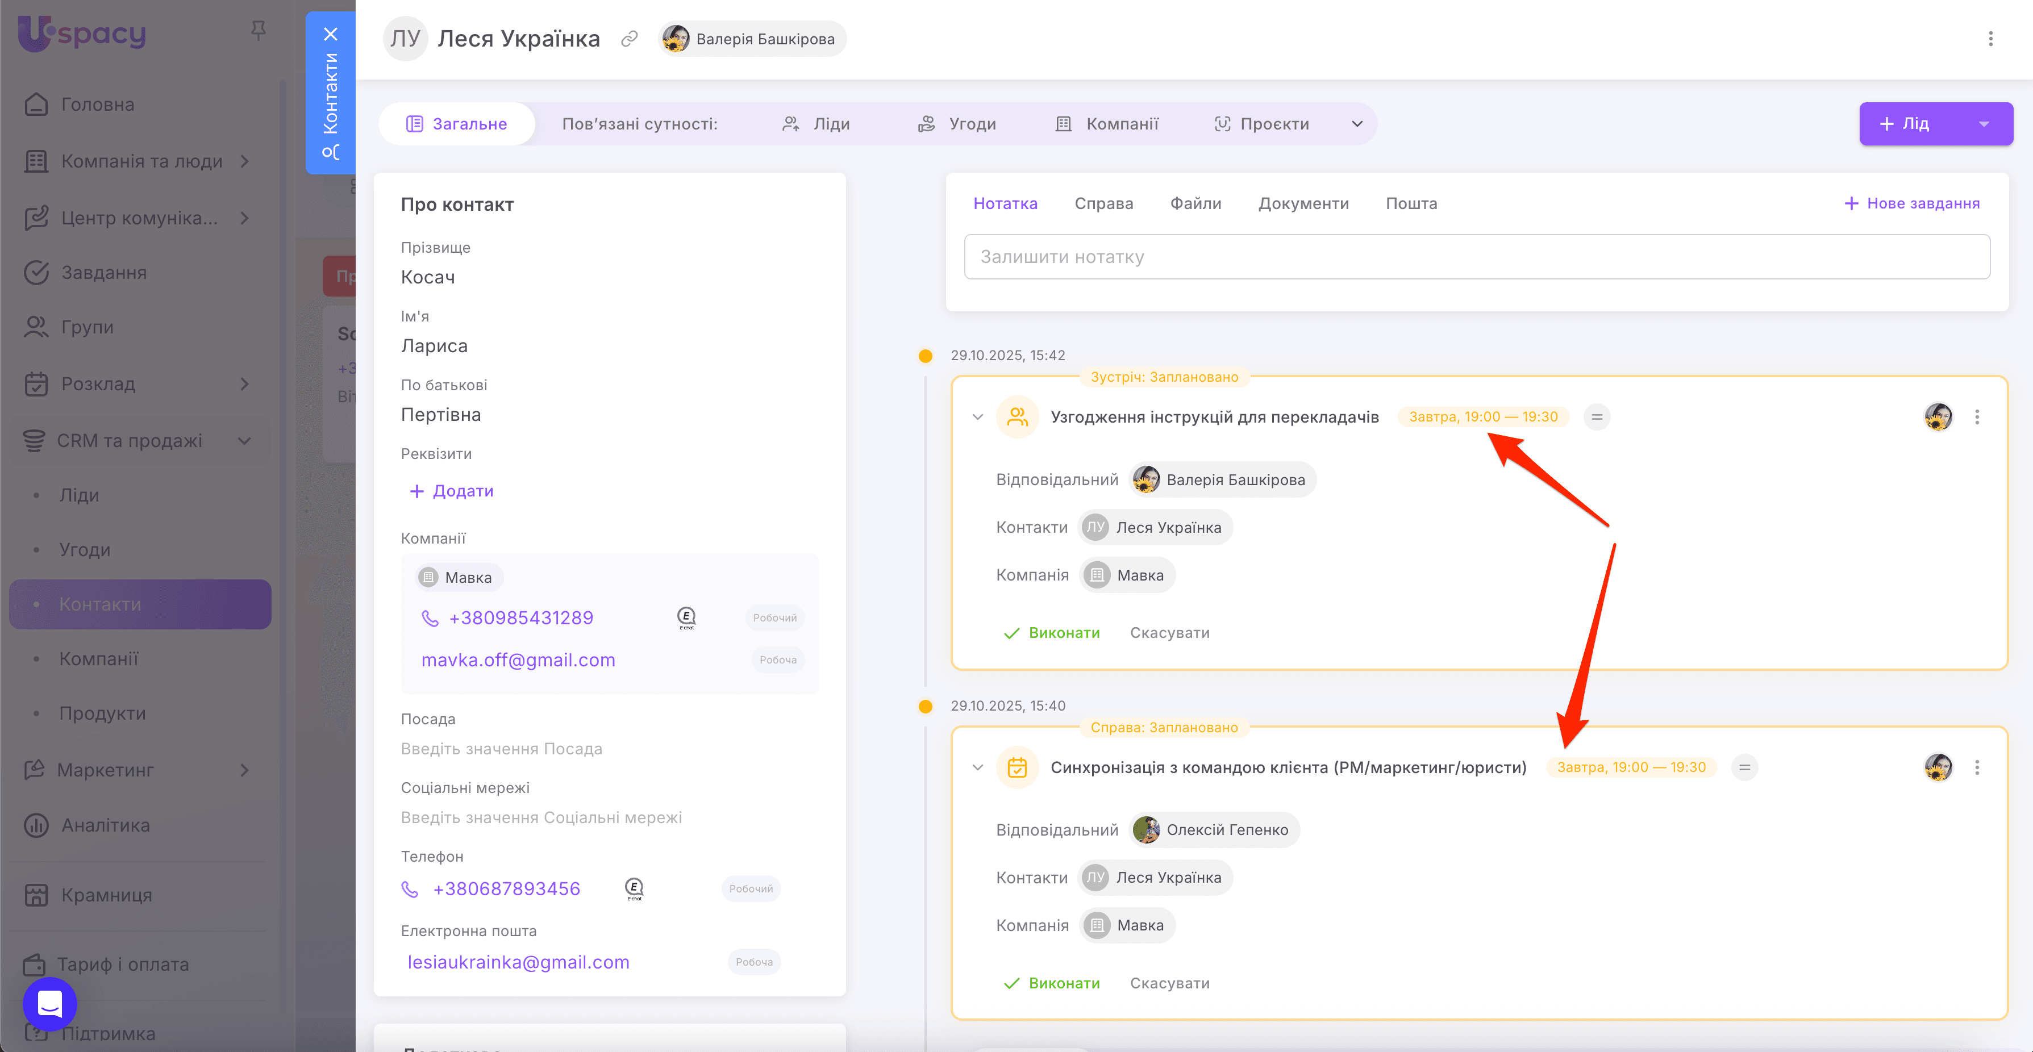This screenshot has width=2033, height=1052.
Task: Open the lesiaukrainka@gmail.com email link
Action: point(518,963)
